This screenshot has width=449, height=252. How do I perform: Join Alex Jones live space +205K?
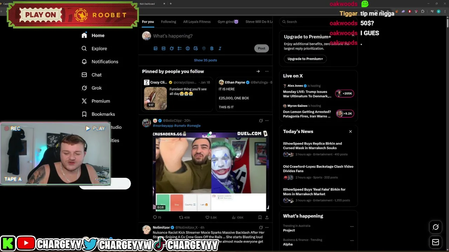(344, 93)
